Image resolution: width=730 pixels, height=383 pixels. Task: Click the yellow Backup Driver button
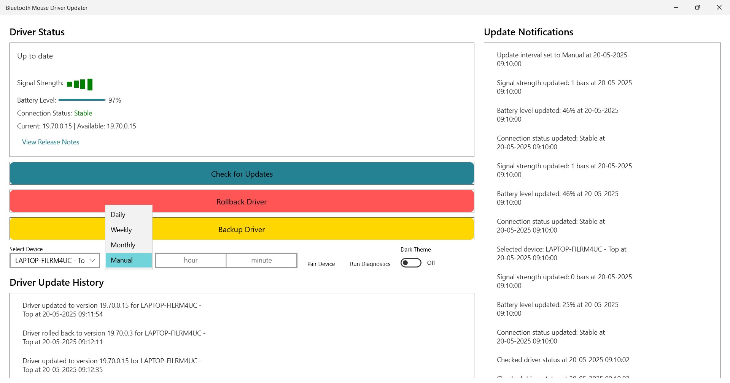[242, 229]
